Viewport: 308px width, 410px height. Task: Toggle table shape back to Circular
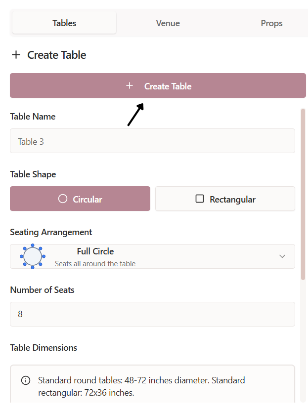80,199
